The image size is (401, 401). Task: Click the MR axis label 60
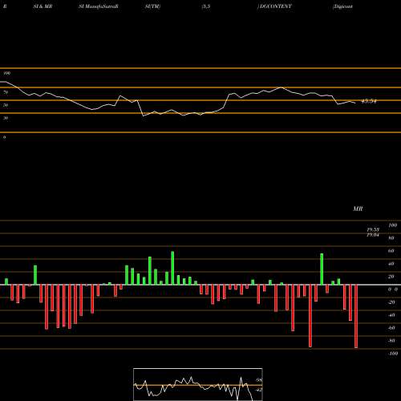[391, 251]
